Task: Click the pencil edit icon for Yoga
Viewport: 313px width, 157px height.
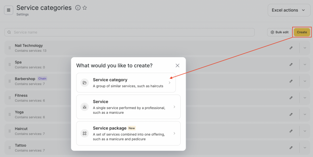Action: point(291,114)
